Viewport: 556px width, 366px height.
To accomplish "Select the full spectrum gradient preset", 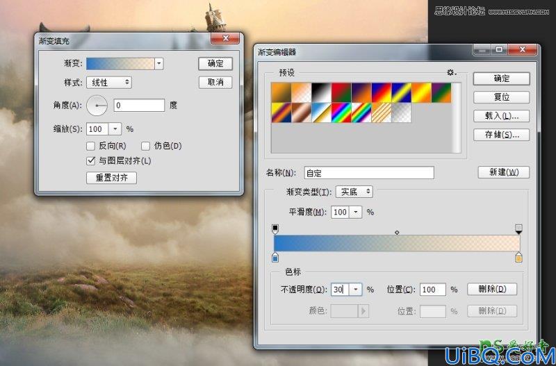I will [x=341, y=113].
